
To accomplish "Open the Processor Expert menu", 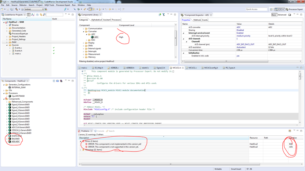I will (63, 5).
